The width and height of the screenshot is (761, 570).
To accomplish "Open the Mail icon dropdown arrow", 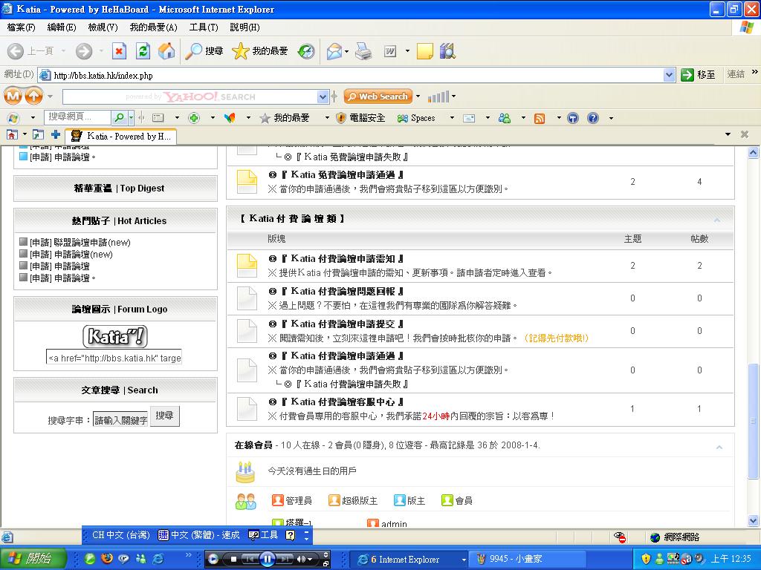I will 346,51.
